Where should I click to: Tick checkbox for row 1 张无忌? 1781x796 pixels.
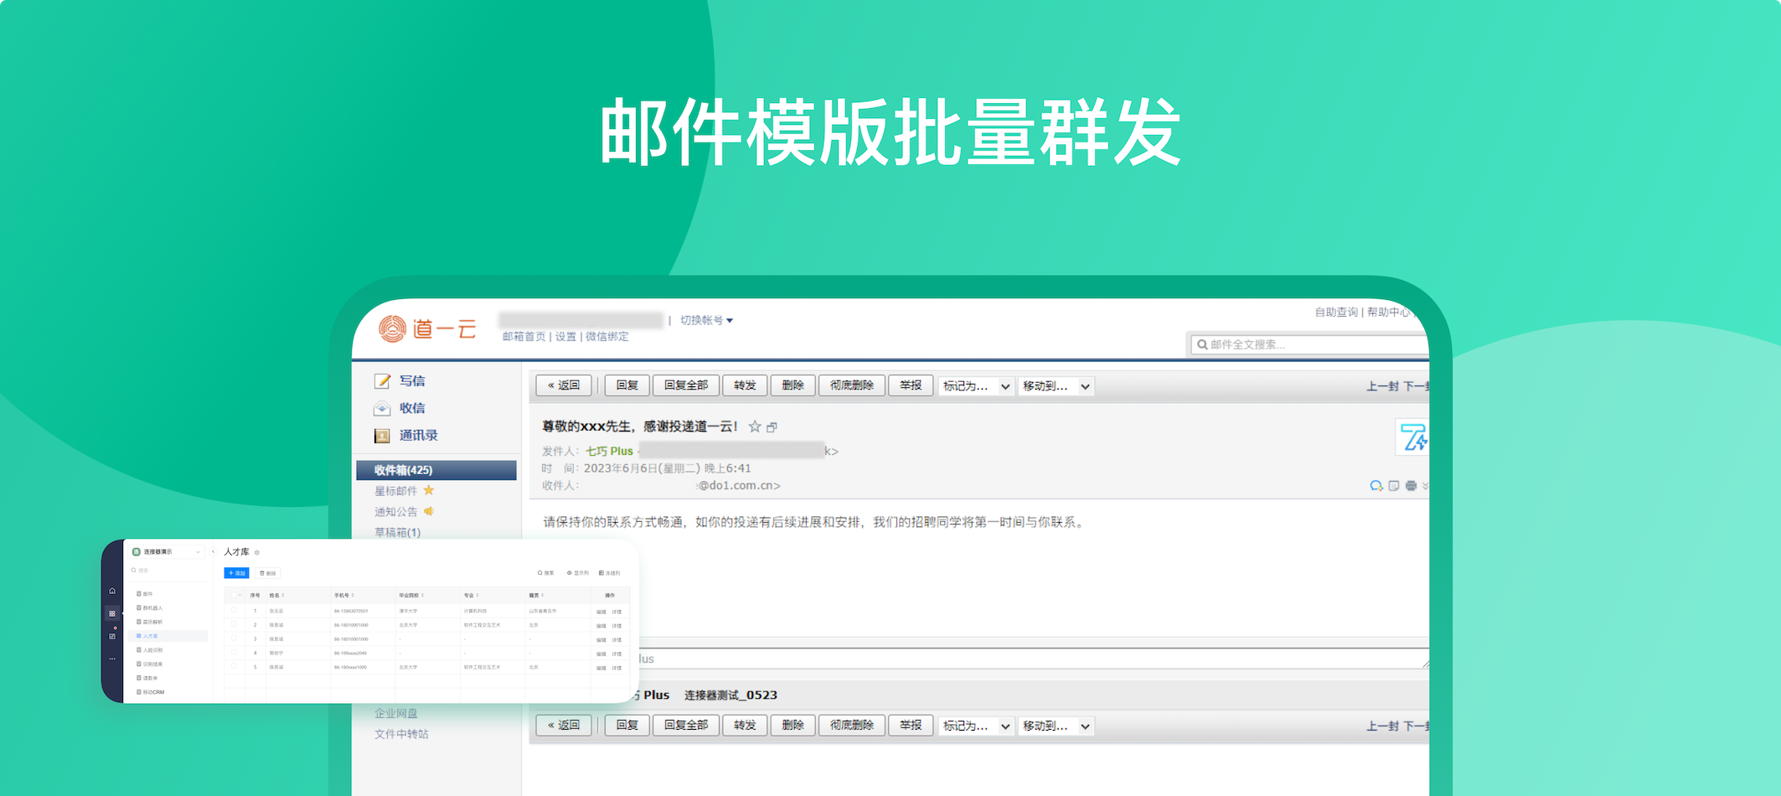click(x=234, y=610)
